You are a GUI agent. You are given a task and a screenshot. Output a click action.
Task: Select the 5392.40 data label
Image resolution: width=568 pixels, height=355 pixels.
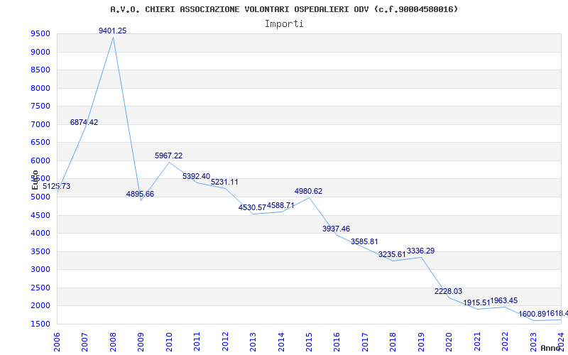(x=197, y=176)
